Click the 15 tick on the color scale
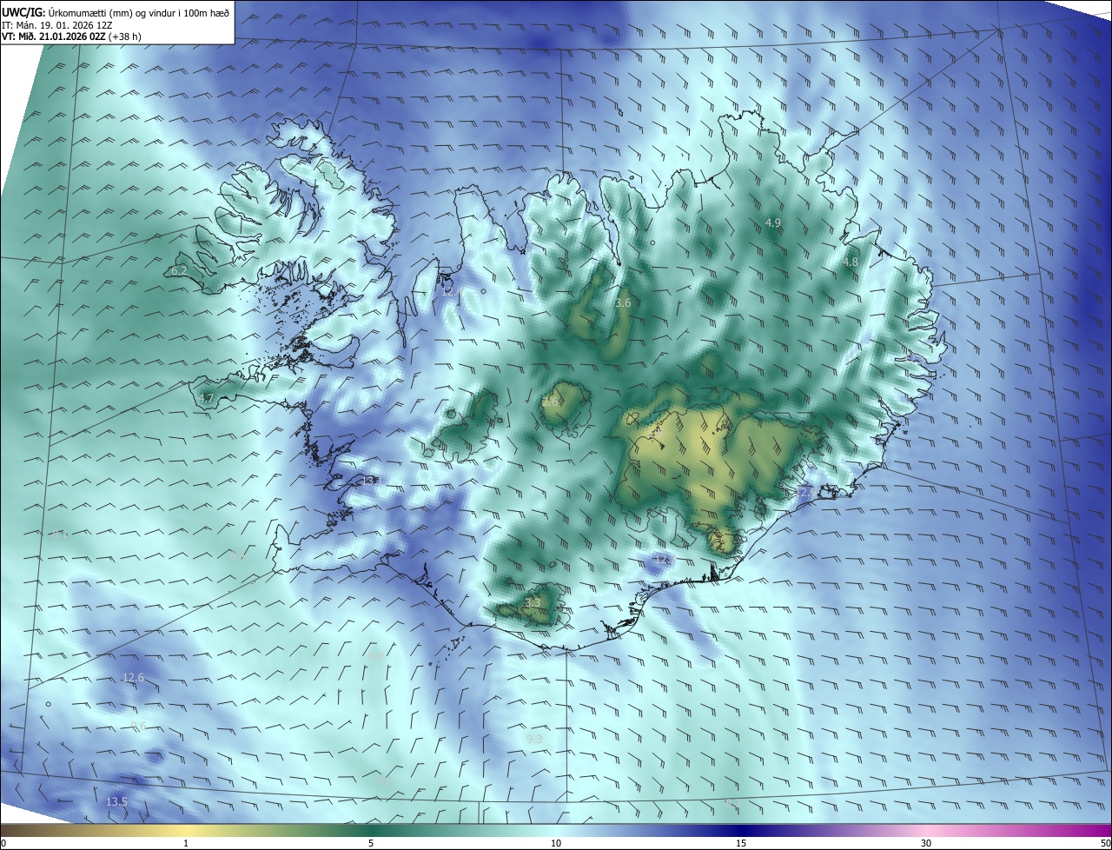Screen dimensions: 1112x850 coord(741,843)
